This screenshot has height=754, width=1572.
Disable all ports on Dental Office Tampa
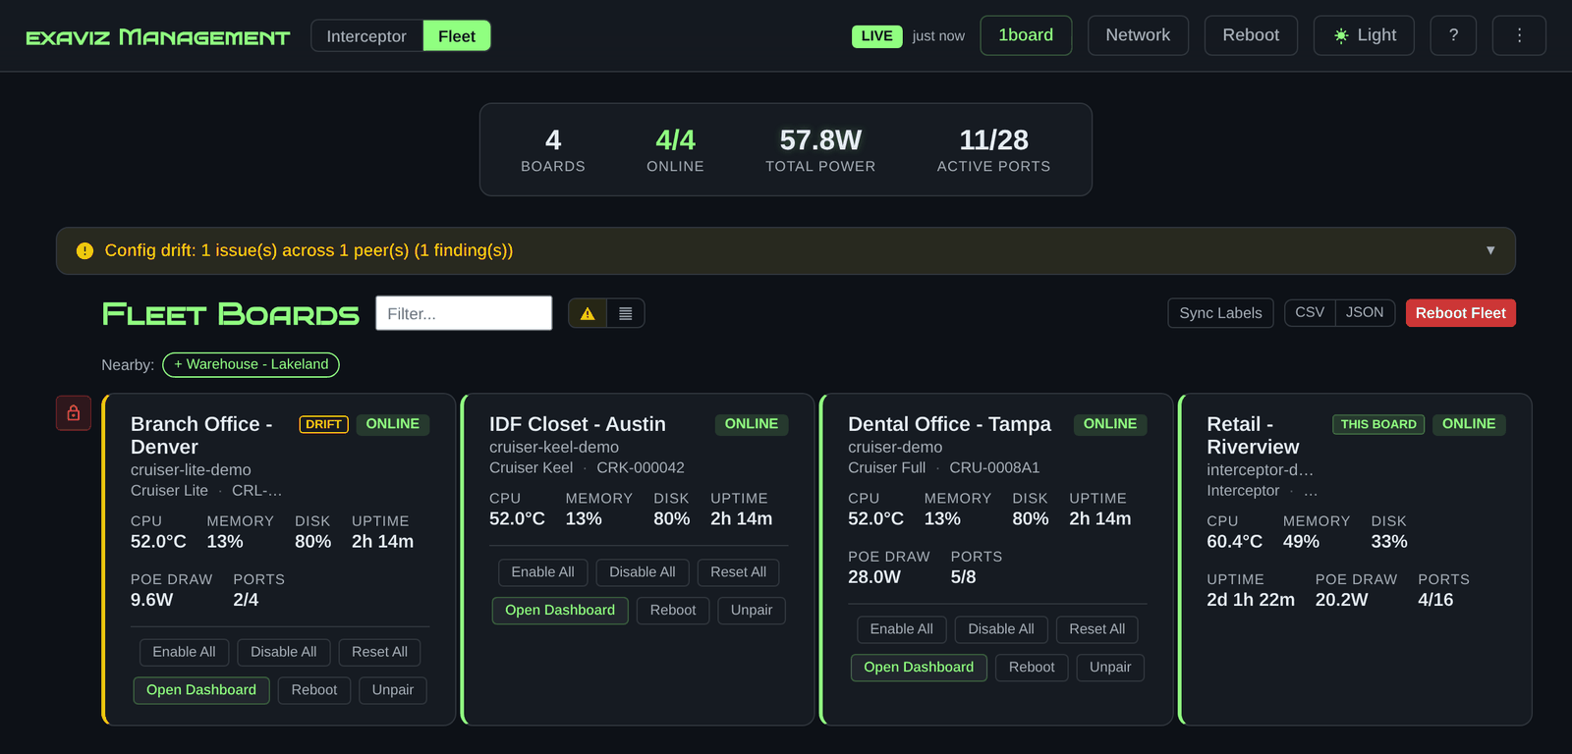pos(1001,629)
